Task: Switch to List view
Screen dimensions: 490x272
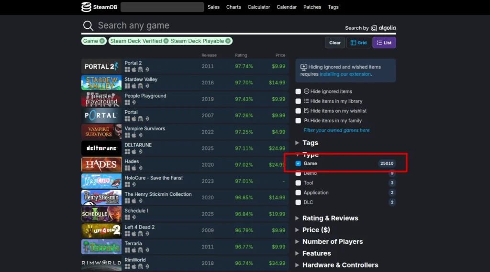Action: (x=384, y=43)
